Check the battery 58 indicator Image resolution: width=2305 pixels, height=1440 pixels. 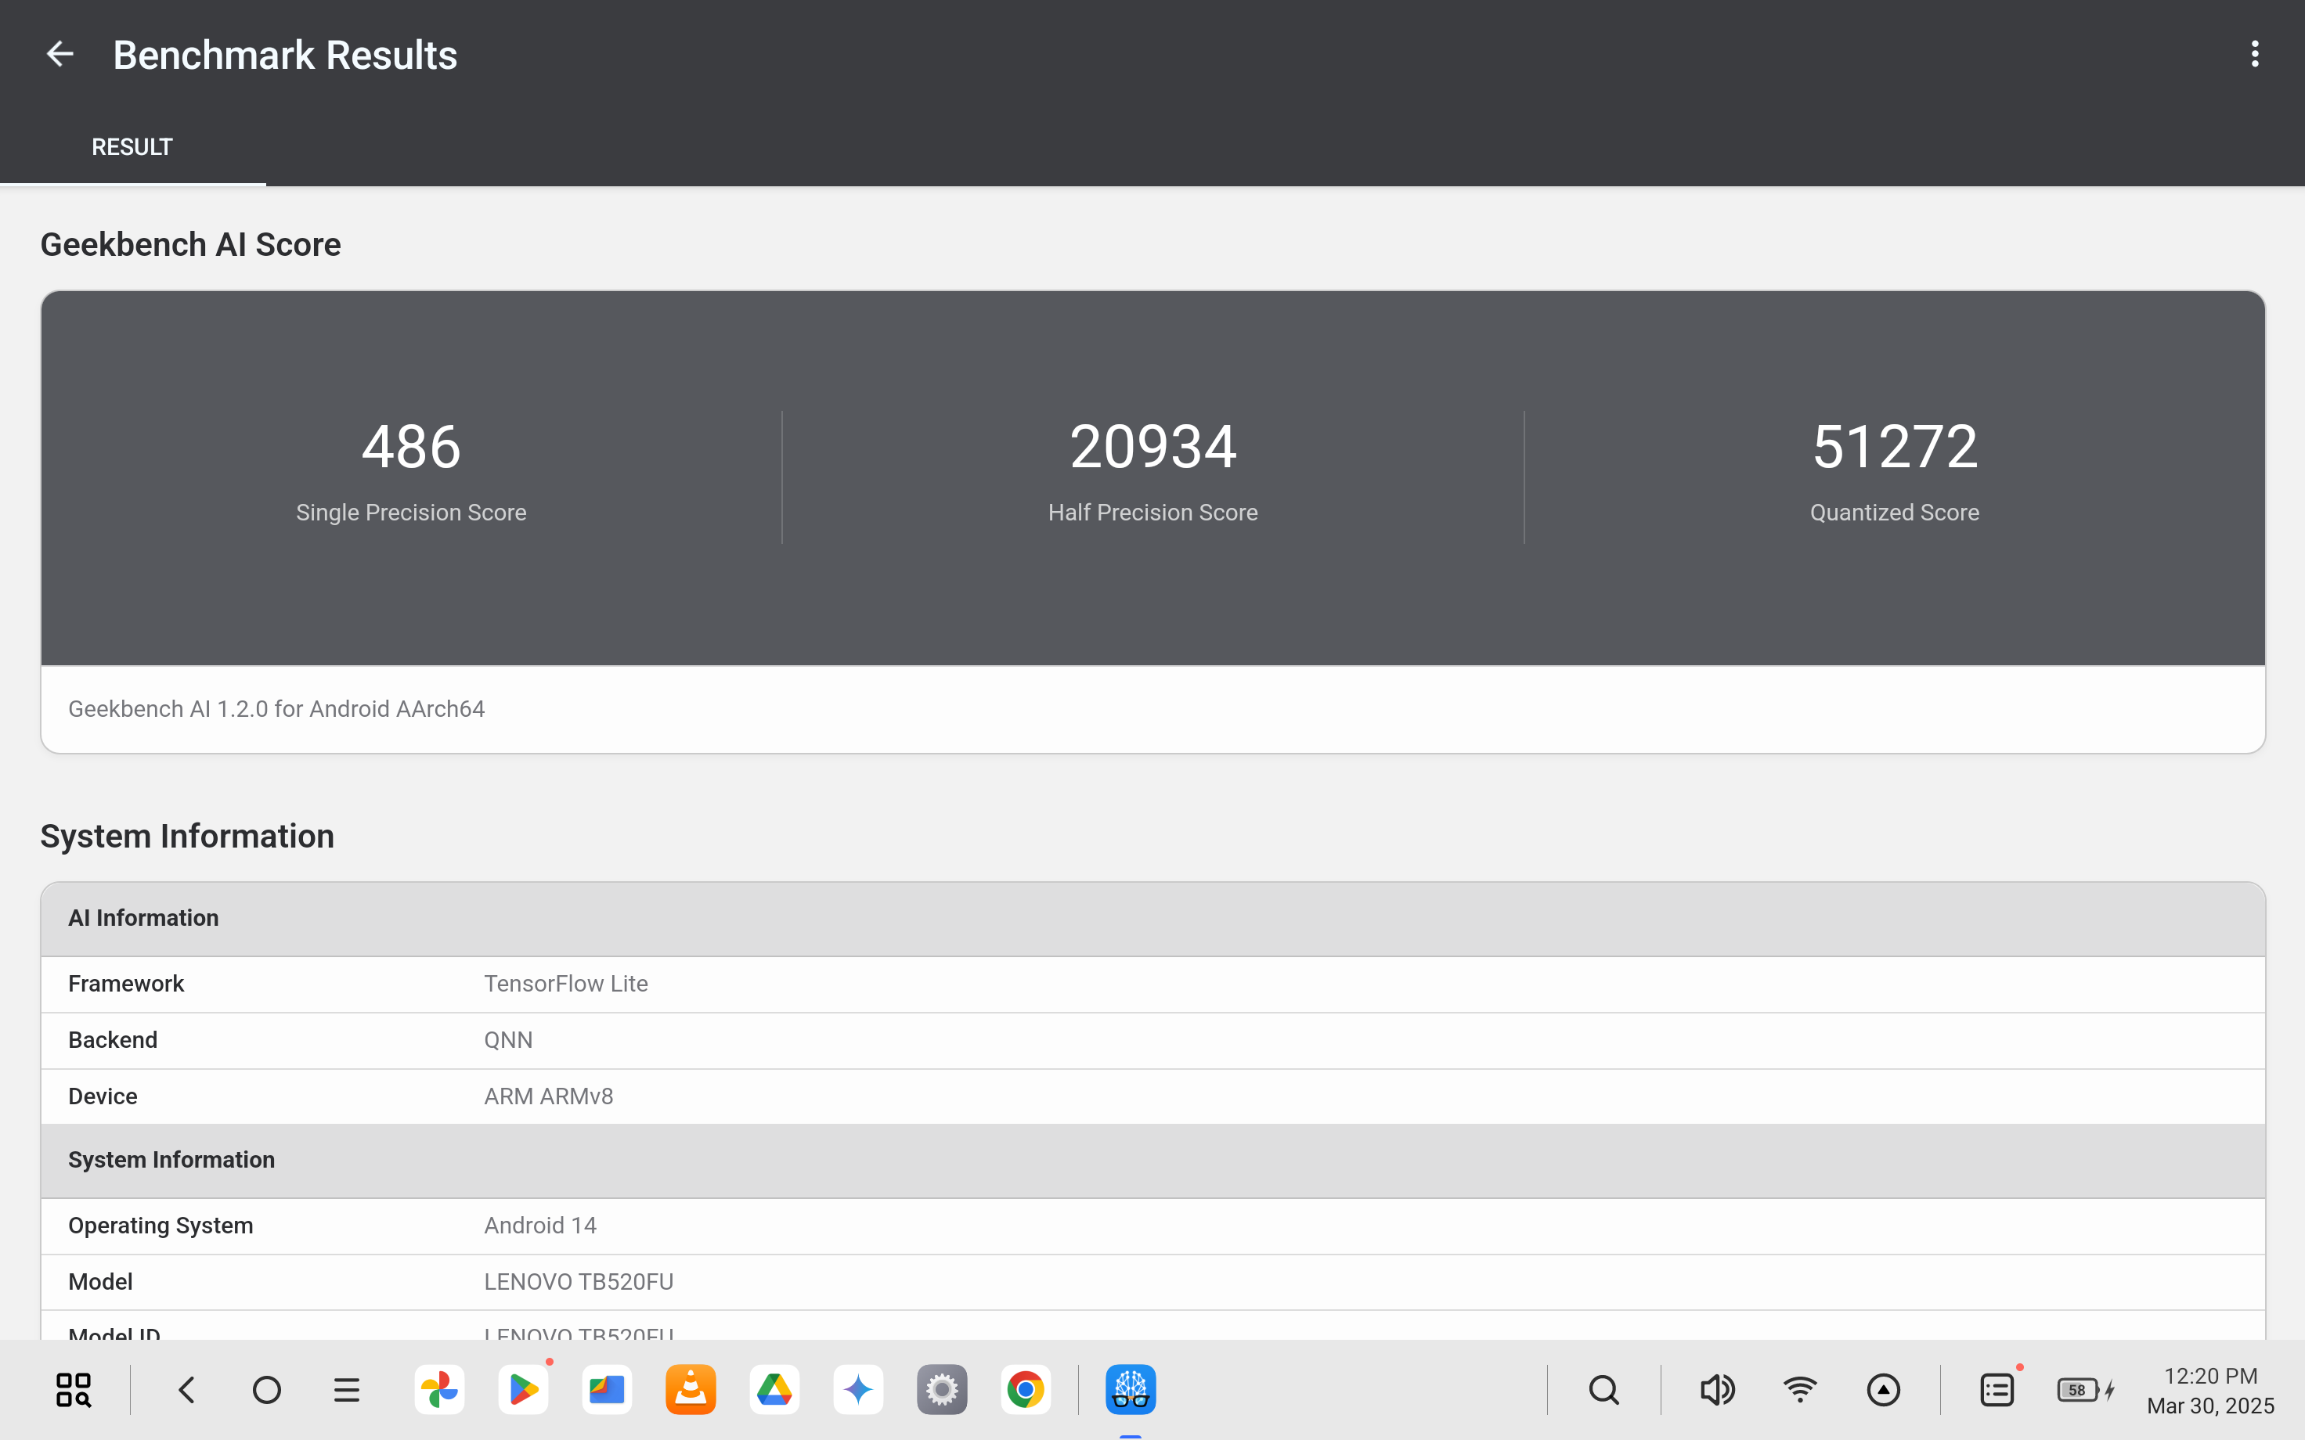tap(2086, 1390)
